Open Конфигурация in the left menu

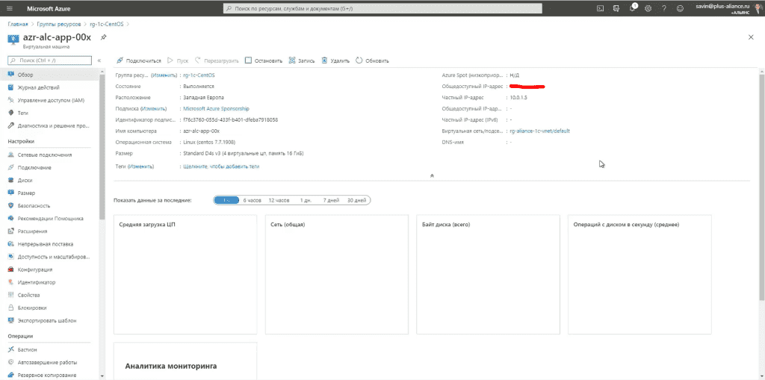49,270
